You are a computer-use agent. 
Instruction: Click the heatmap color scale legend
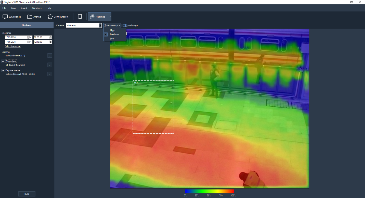(210, 191)
